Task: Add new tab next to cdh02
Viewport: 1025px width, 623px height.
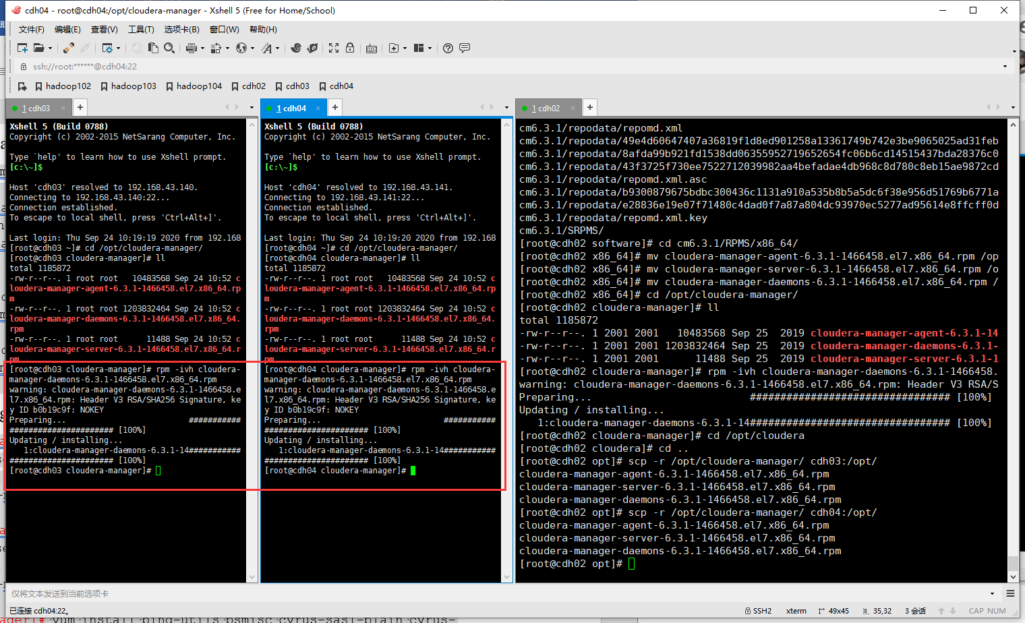Action: tap(590, 107)
